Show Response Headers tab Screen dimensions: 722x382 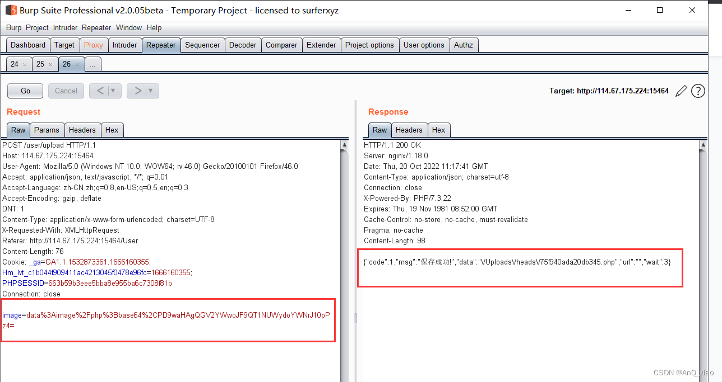pyautogui.click(x=409, y=130)
